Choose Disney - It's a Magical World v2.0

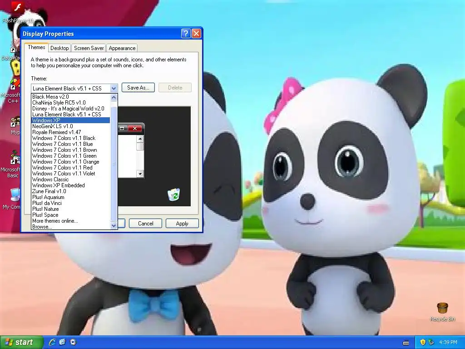pyautogui.click(x=70, y=109)
